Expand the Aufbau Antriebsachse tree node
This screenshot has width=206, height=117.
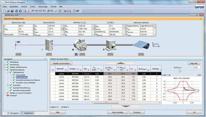(5, 67)
